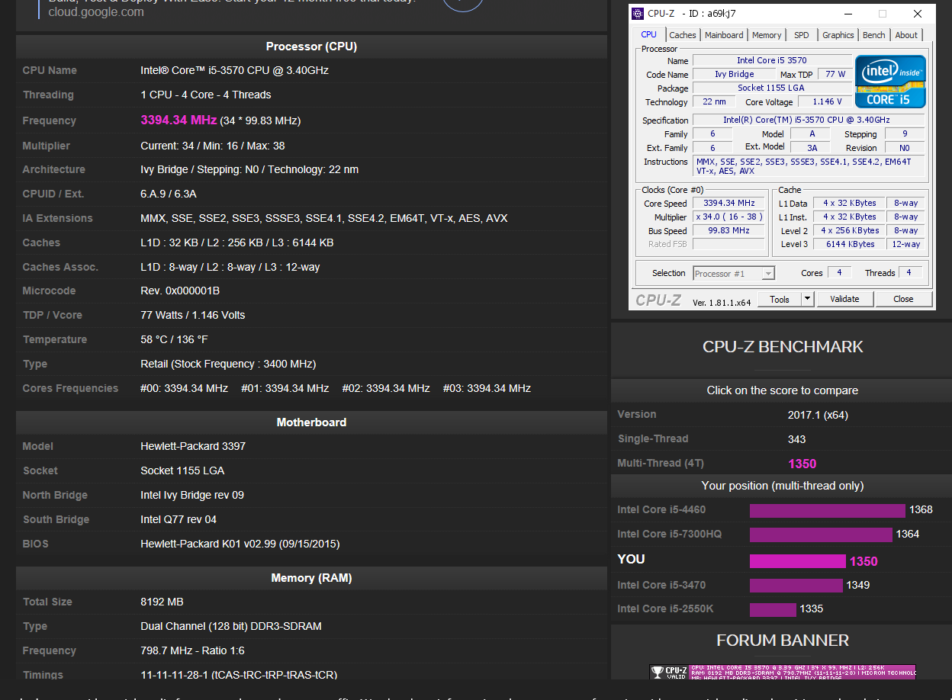The image size is (952, 700).
Task: Click the Intel Core i5-2550K label
Action: point(664,608)
